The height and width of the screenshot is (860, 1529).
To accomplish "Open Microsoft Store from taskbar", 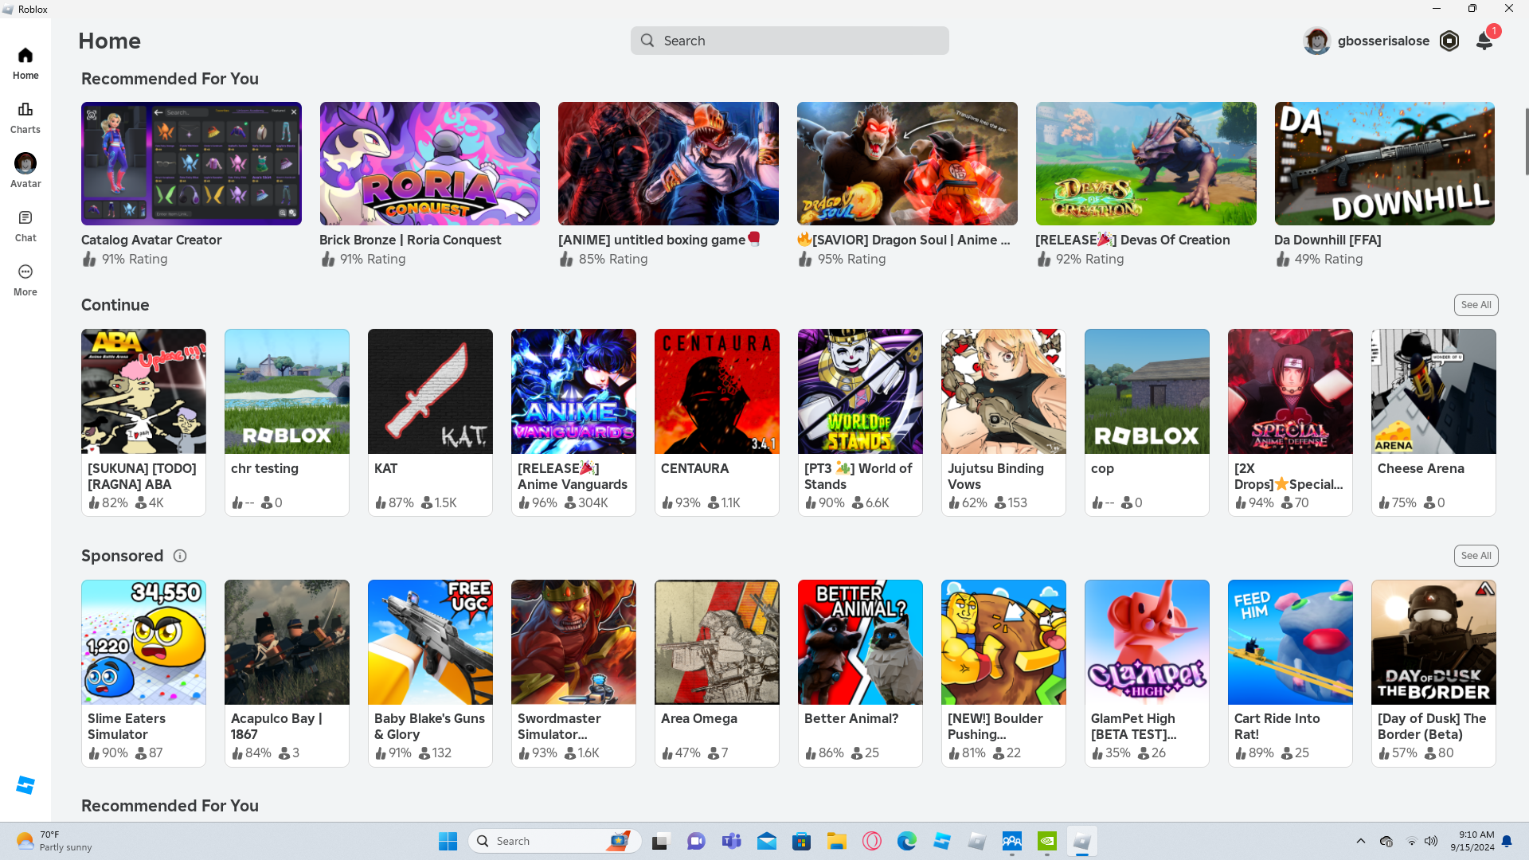I will [x=801, y=841].
